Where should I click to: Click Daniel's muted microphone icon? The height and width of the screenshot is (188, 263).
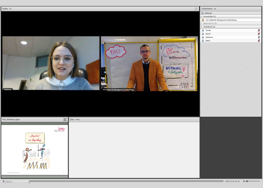click(259, 34)
